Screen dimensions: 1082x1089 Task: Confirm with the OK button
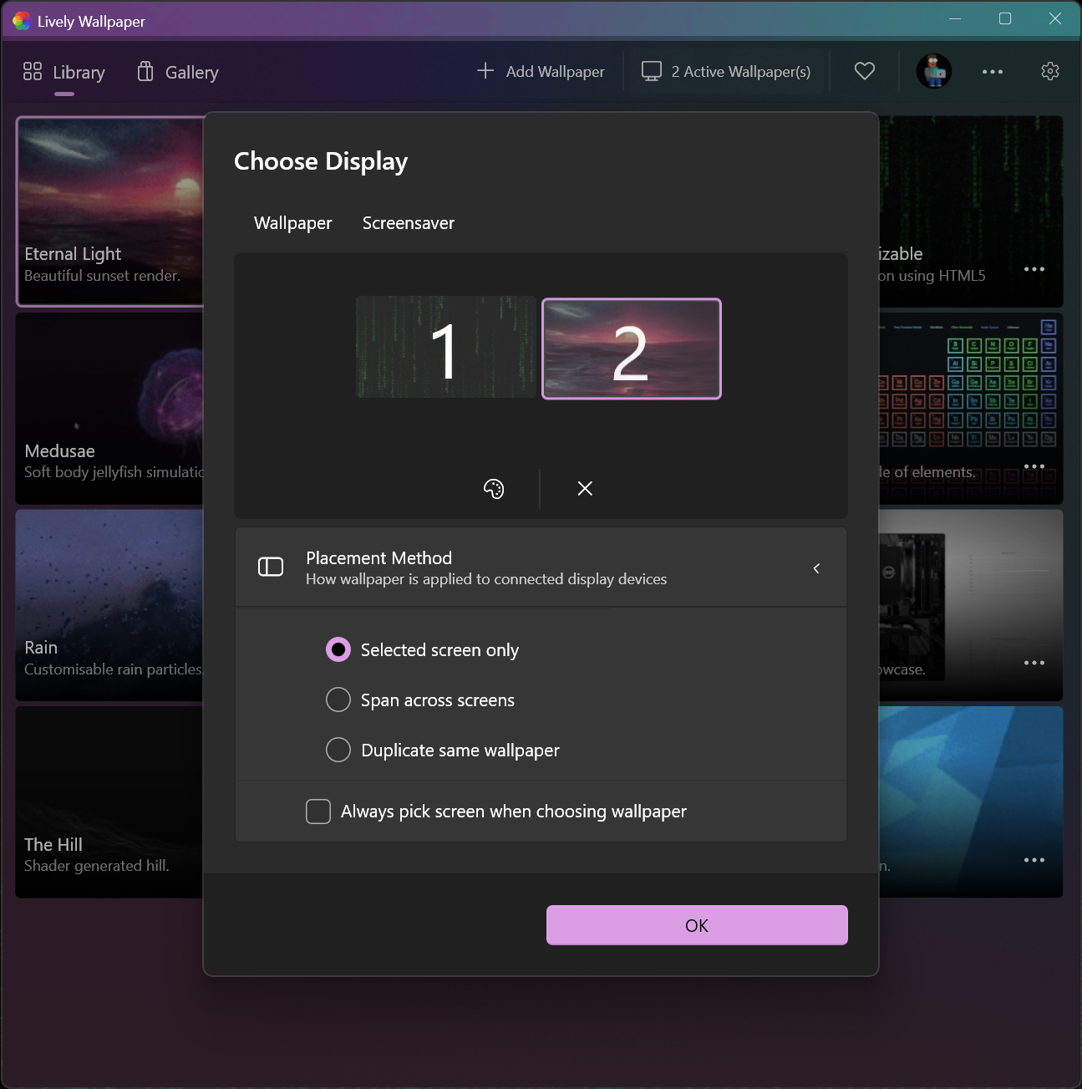click(697, 925)
